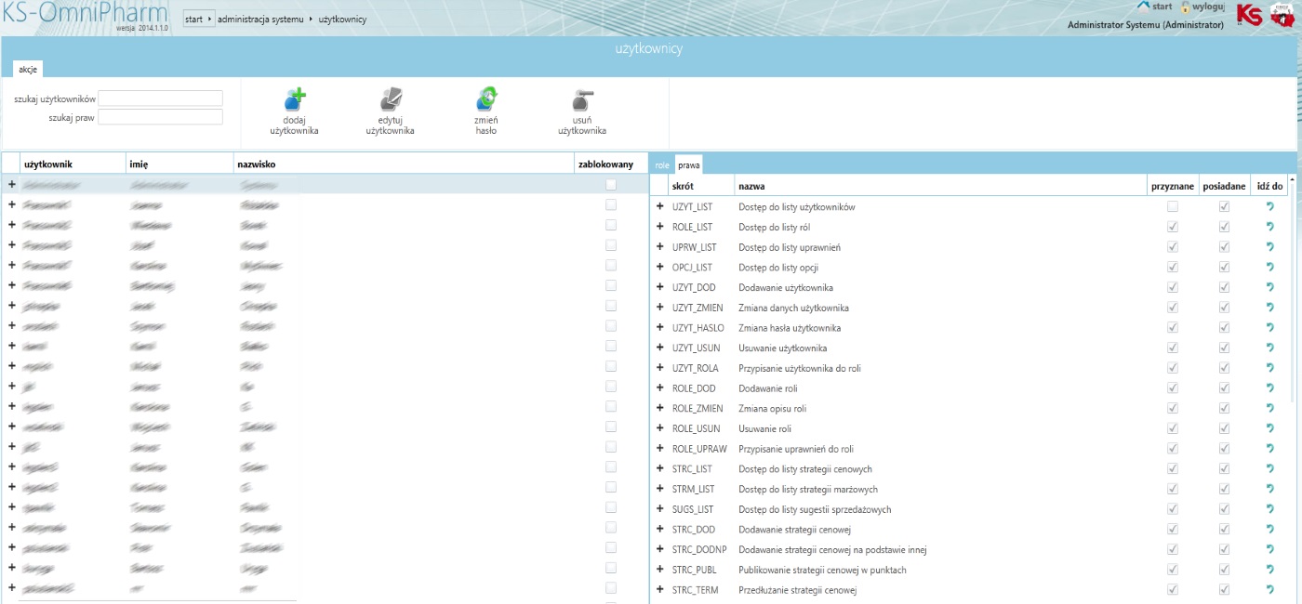This screenshot has height=604, width=1302.
Task: Click the 'dodaj użytkownika' add user icon
Action: (x=295, y=99)
